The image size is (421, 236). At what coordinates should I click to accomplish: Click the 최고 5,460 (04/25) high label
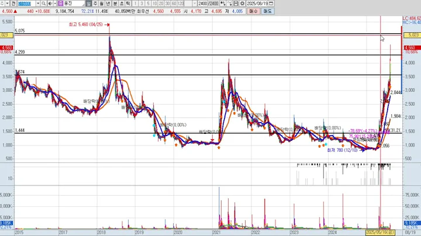[x=85, y=25]
